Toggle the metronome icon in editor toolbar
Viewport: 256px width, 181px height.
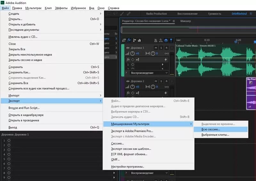coord(156,40)
